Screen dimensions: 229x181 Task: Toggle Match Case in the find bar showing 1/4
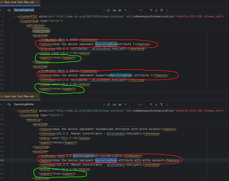coord(114,11)
